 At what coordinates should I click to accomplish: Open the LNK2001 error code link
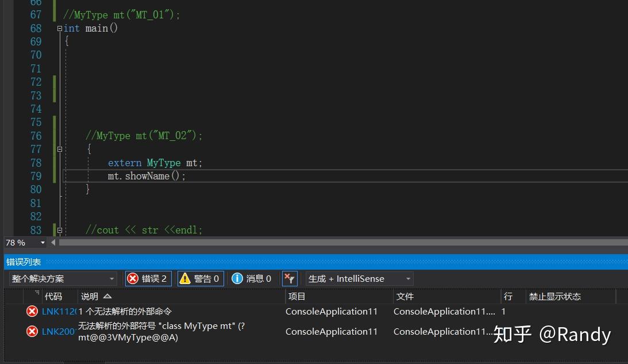(59, 332)
